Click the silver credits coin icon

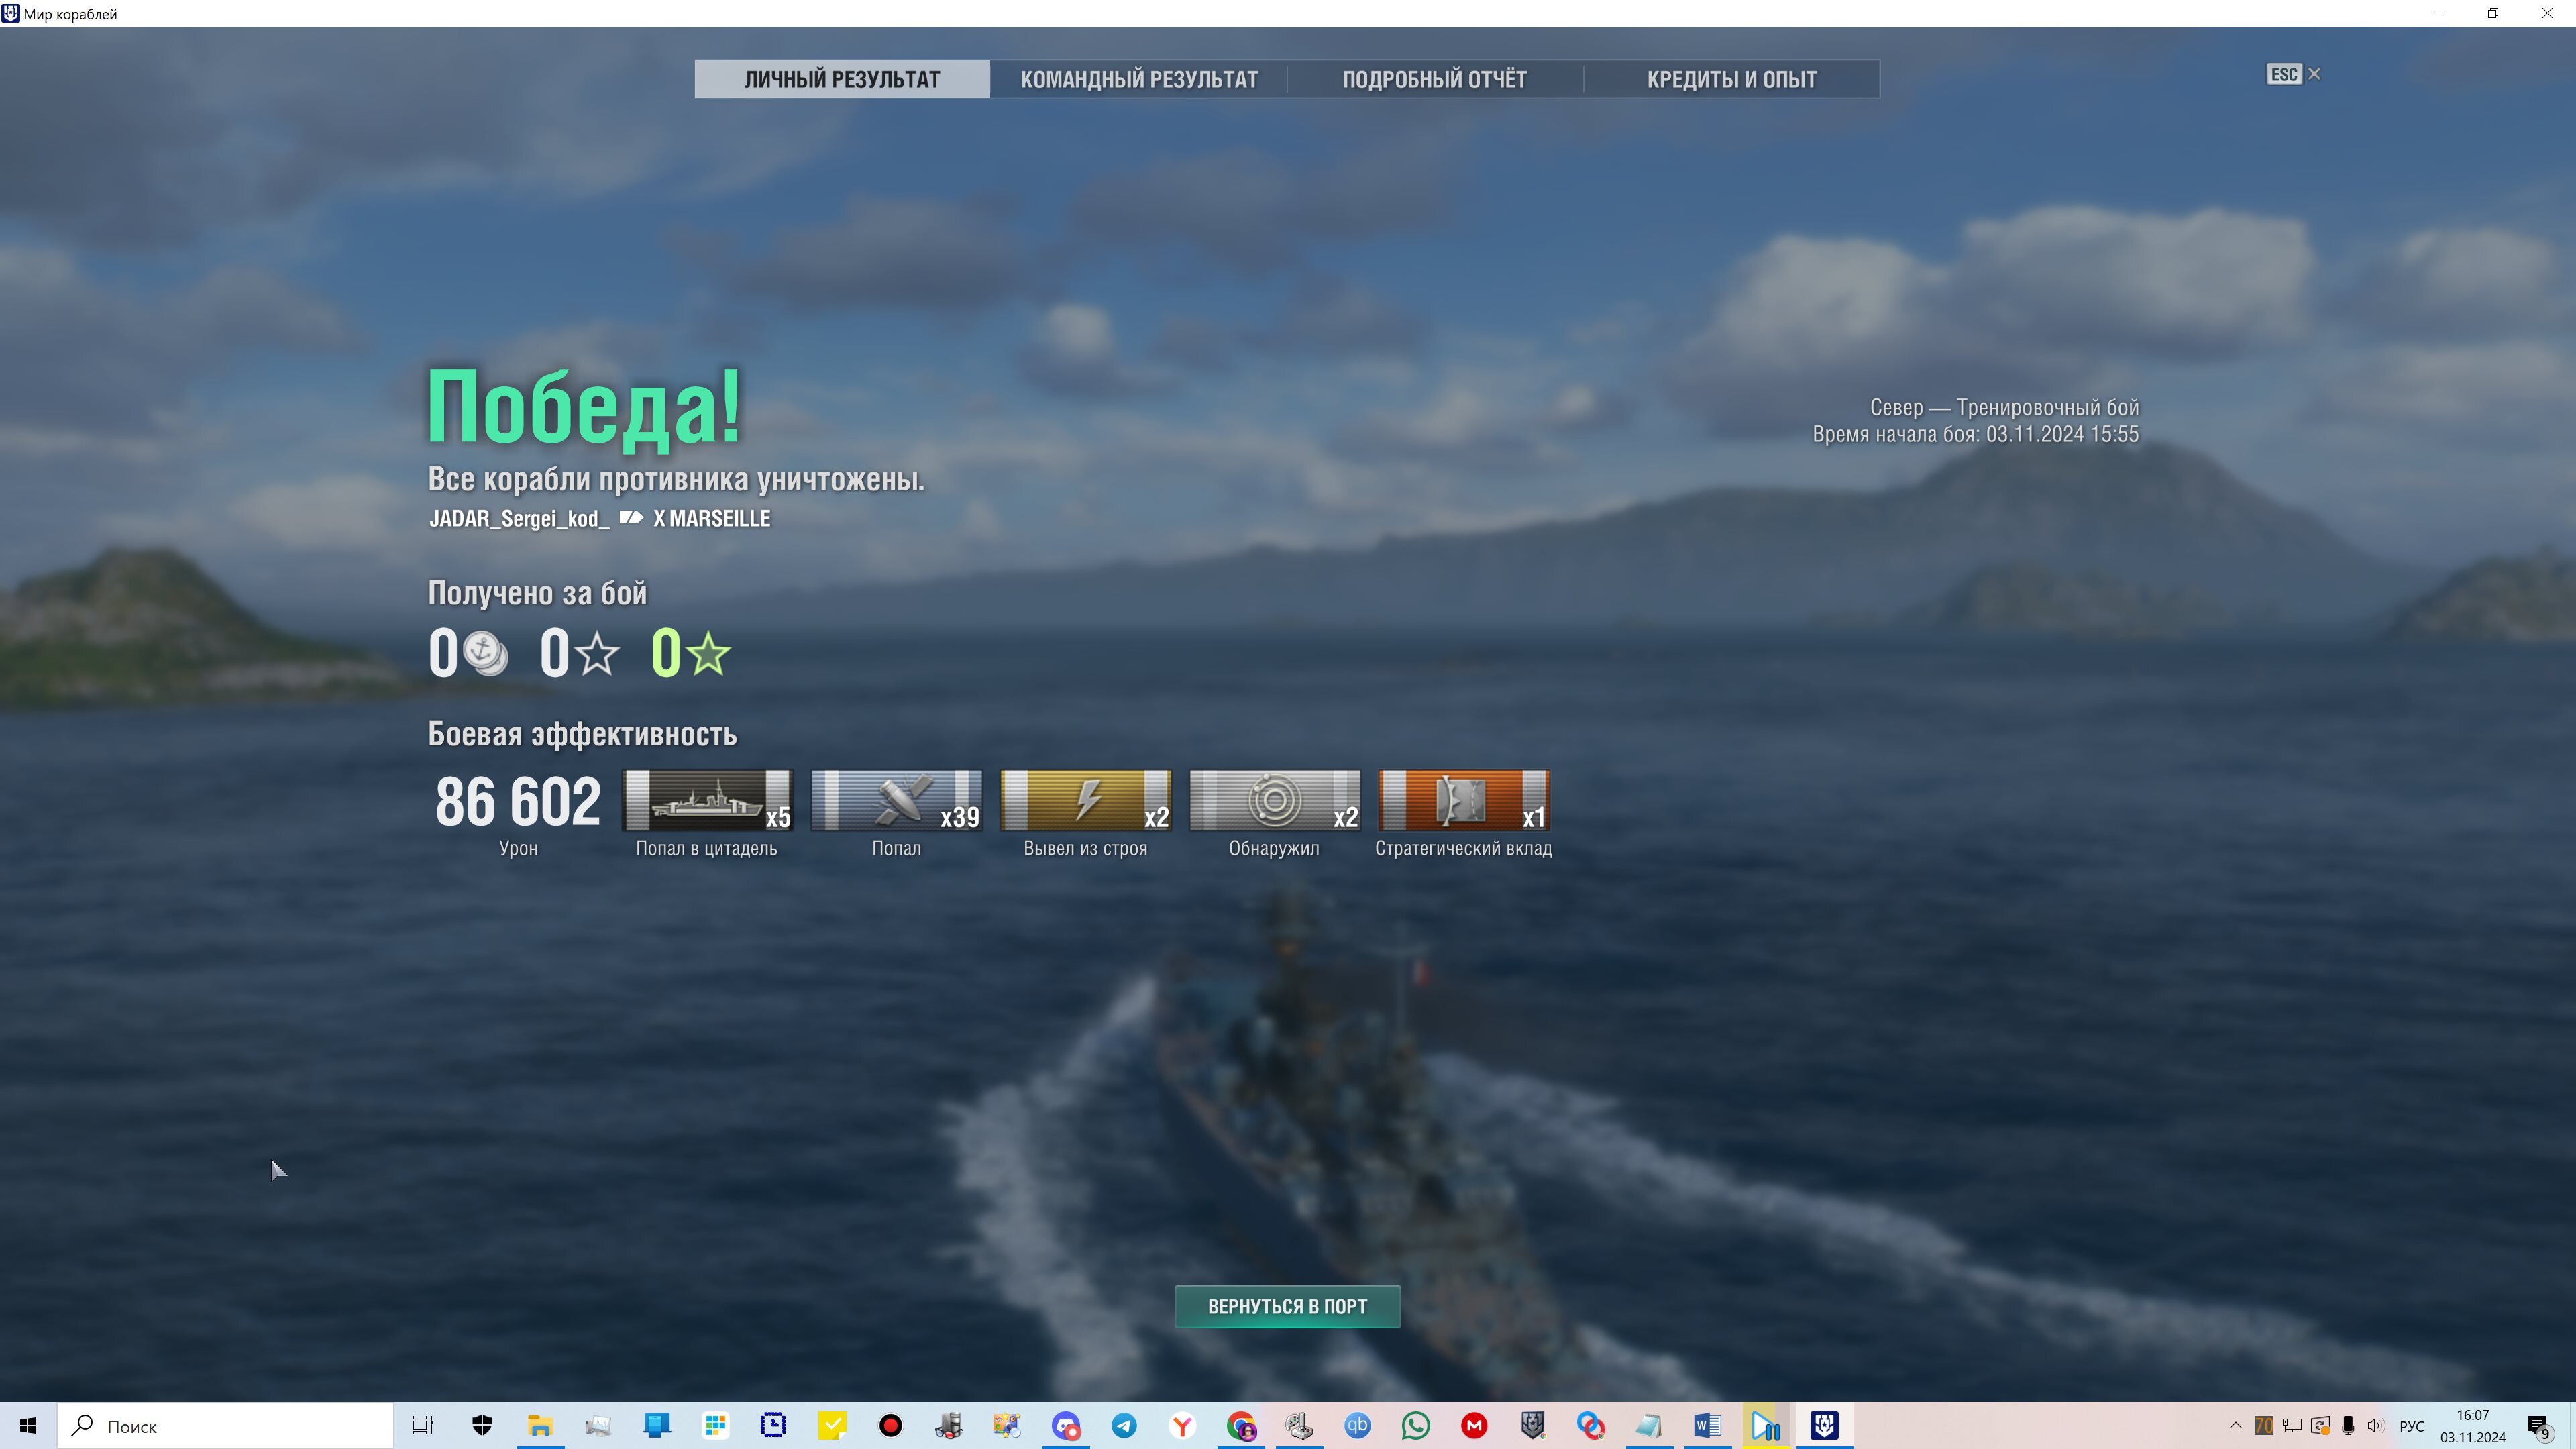[x=485, y=654]
